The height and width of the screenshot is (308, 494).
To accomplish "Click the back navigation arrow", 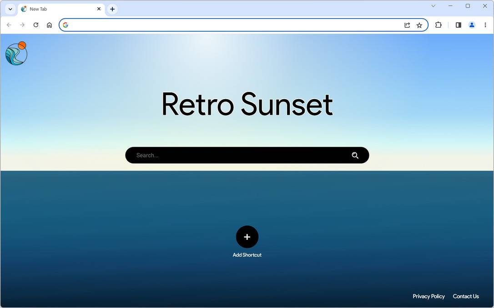I will (9, 25).
